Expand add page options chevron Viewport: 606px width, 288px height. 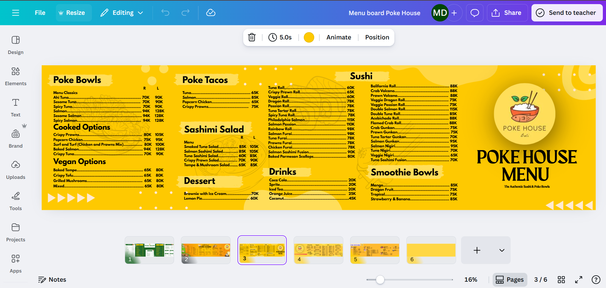tap(502, 250)
